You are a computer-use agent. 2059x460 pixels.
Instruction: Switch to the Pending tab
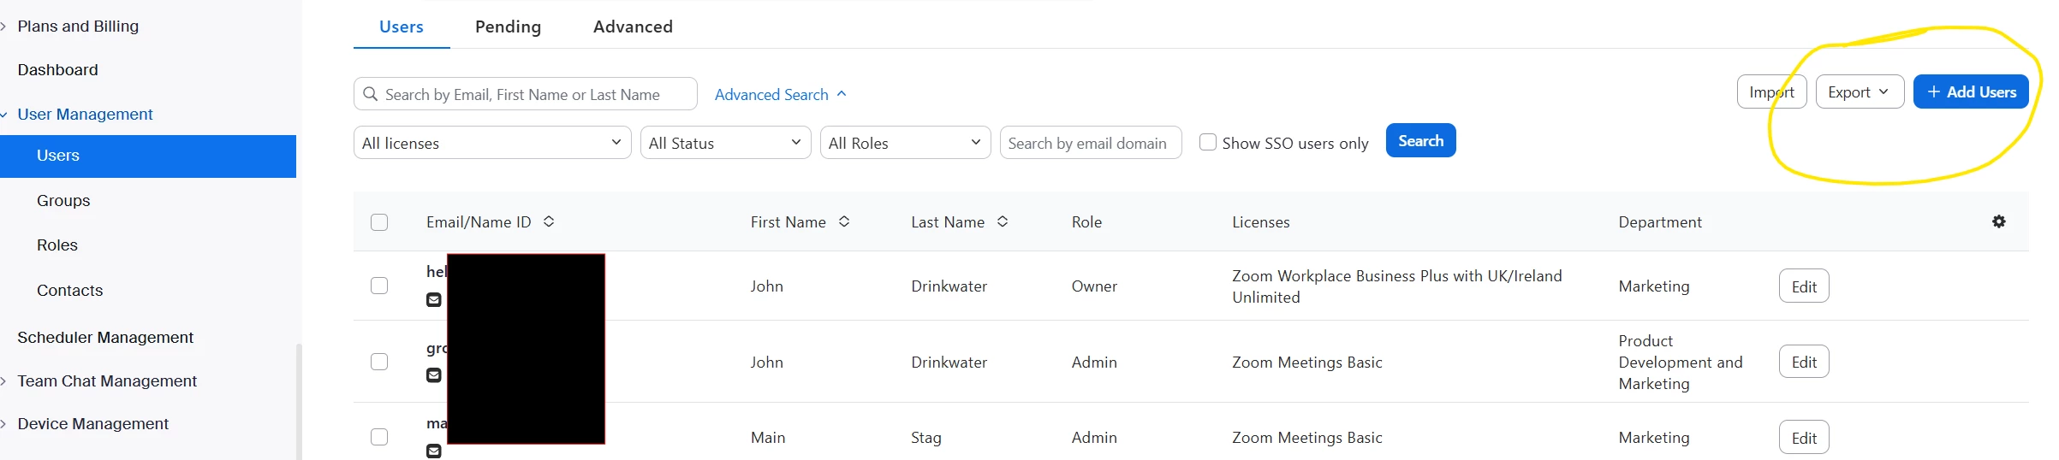coord(508,27)
